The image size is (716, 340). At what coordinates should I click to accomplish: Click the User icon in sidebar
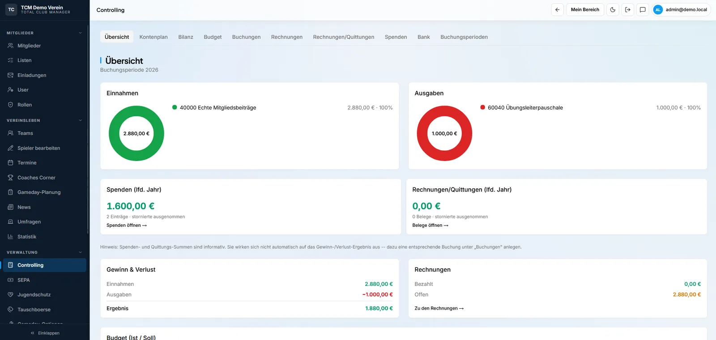click(x=10, y=90)
